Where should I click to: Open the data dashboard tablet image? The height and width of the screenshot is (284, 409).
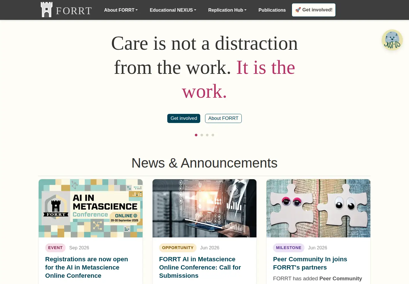point(204,208)
